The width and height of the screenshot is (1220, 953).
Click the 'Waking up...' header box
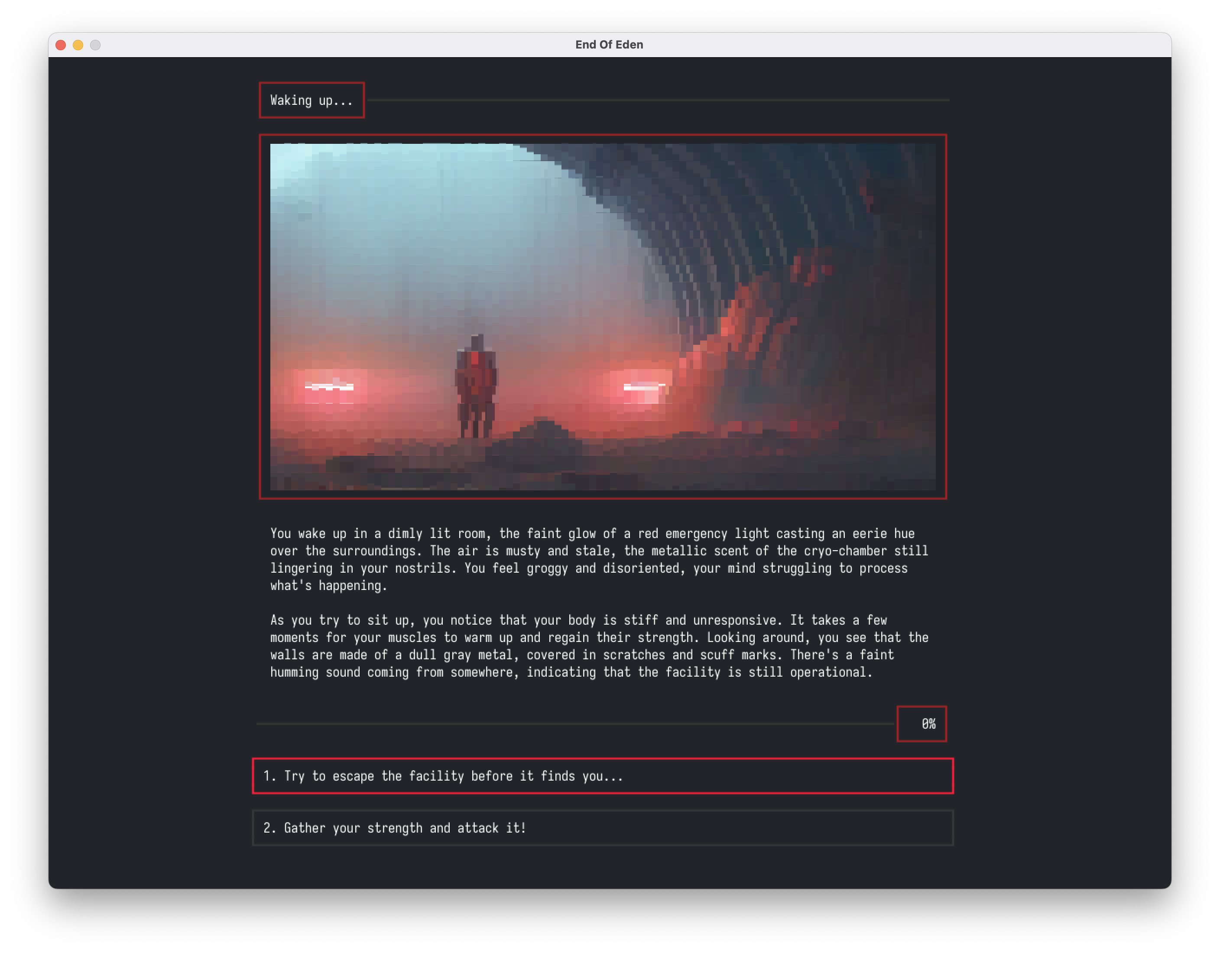coord(311,100)
